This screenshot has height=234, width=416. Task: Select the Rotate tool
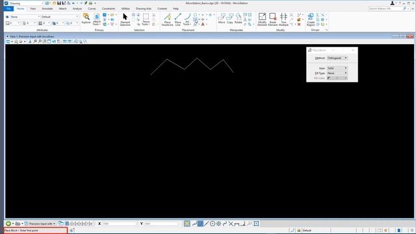(x=239, y=19)
